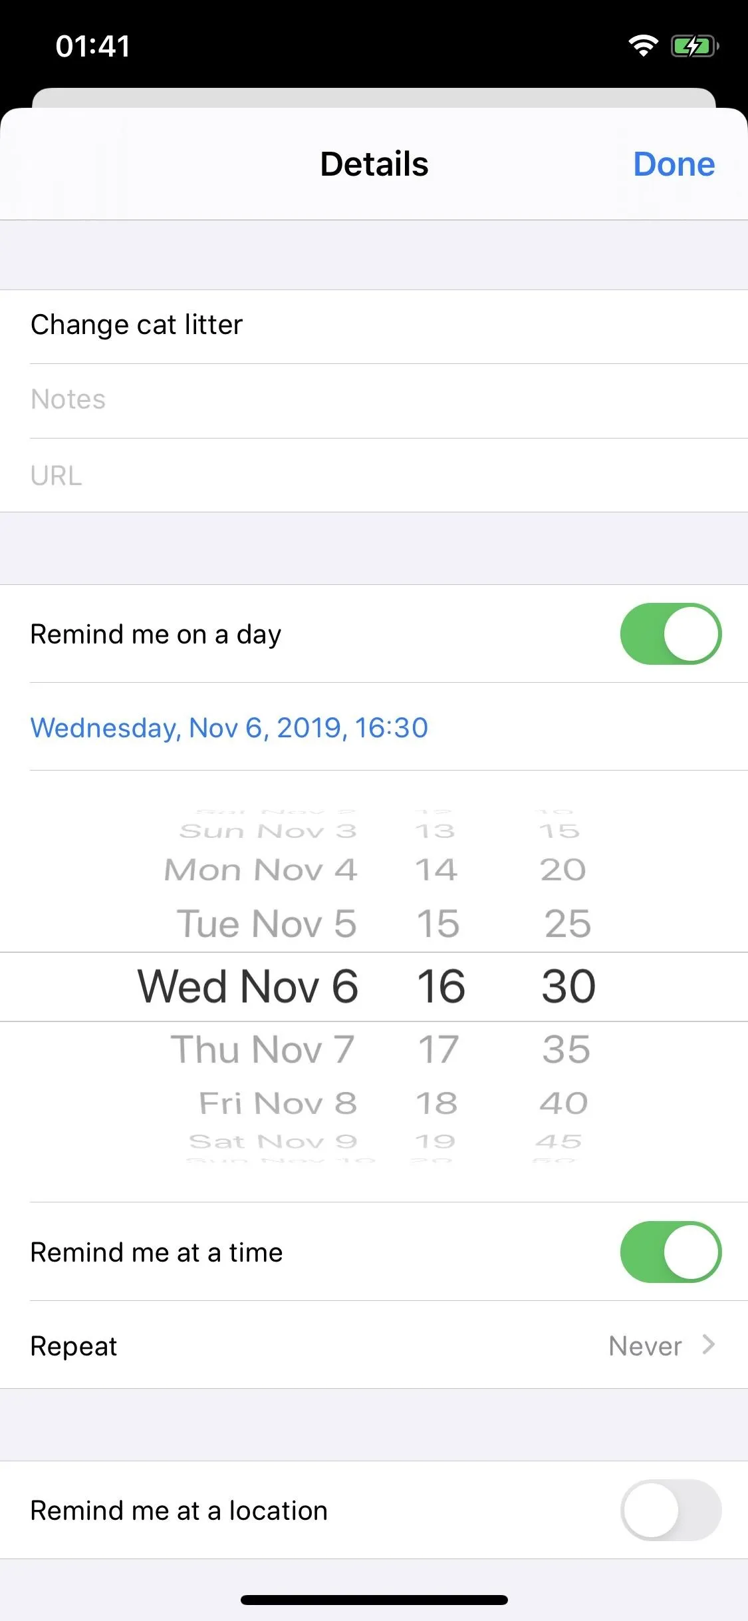
Task: Enable Remind me at a location
Action: pos(671,1510)
